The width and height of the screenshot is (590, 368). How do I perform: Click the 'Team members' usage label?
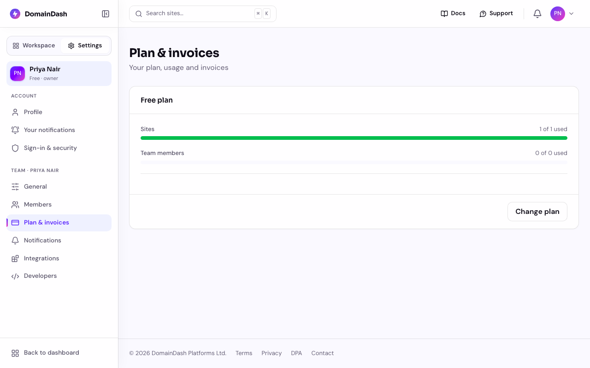pyautogui.click(x=162, y=153)
